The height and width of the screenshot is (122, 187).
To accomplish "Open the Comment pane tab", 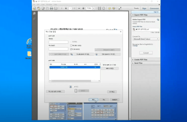I will pos(154,8).
